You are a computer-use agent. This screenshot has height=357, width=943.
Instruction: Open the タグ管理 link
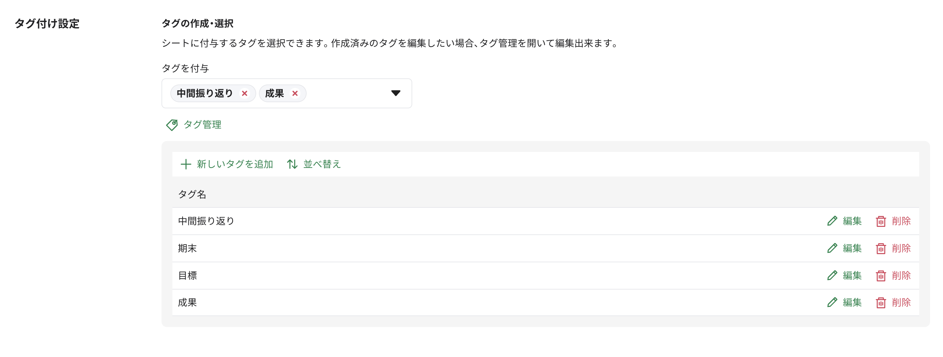pyautogui.click(x=202, y=125)
